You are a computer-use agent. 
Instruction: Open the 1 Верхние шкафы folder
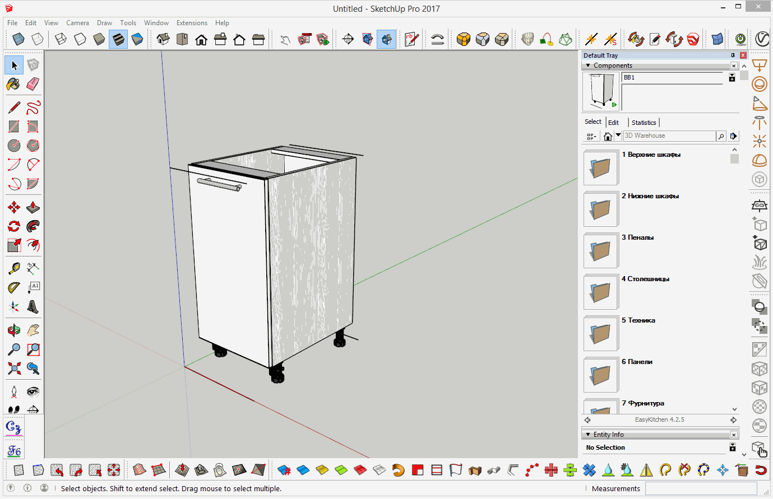pos(600,167)
